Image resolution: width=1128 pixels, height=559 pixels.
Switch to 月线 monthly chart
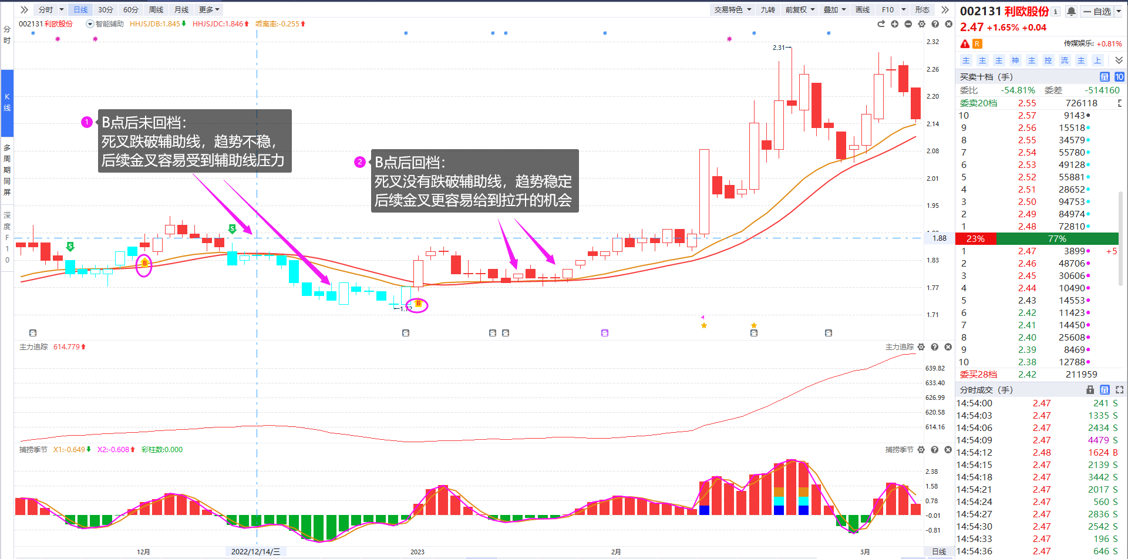click(x=181, y=10)
